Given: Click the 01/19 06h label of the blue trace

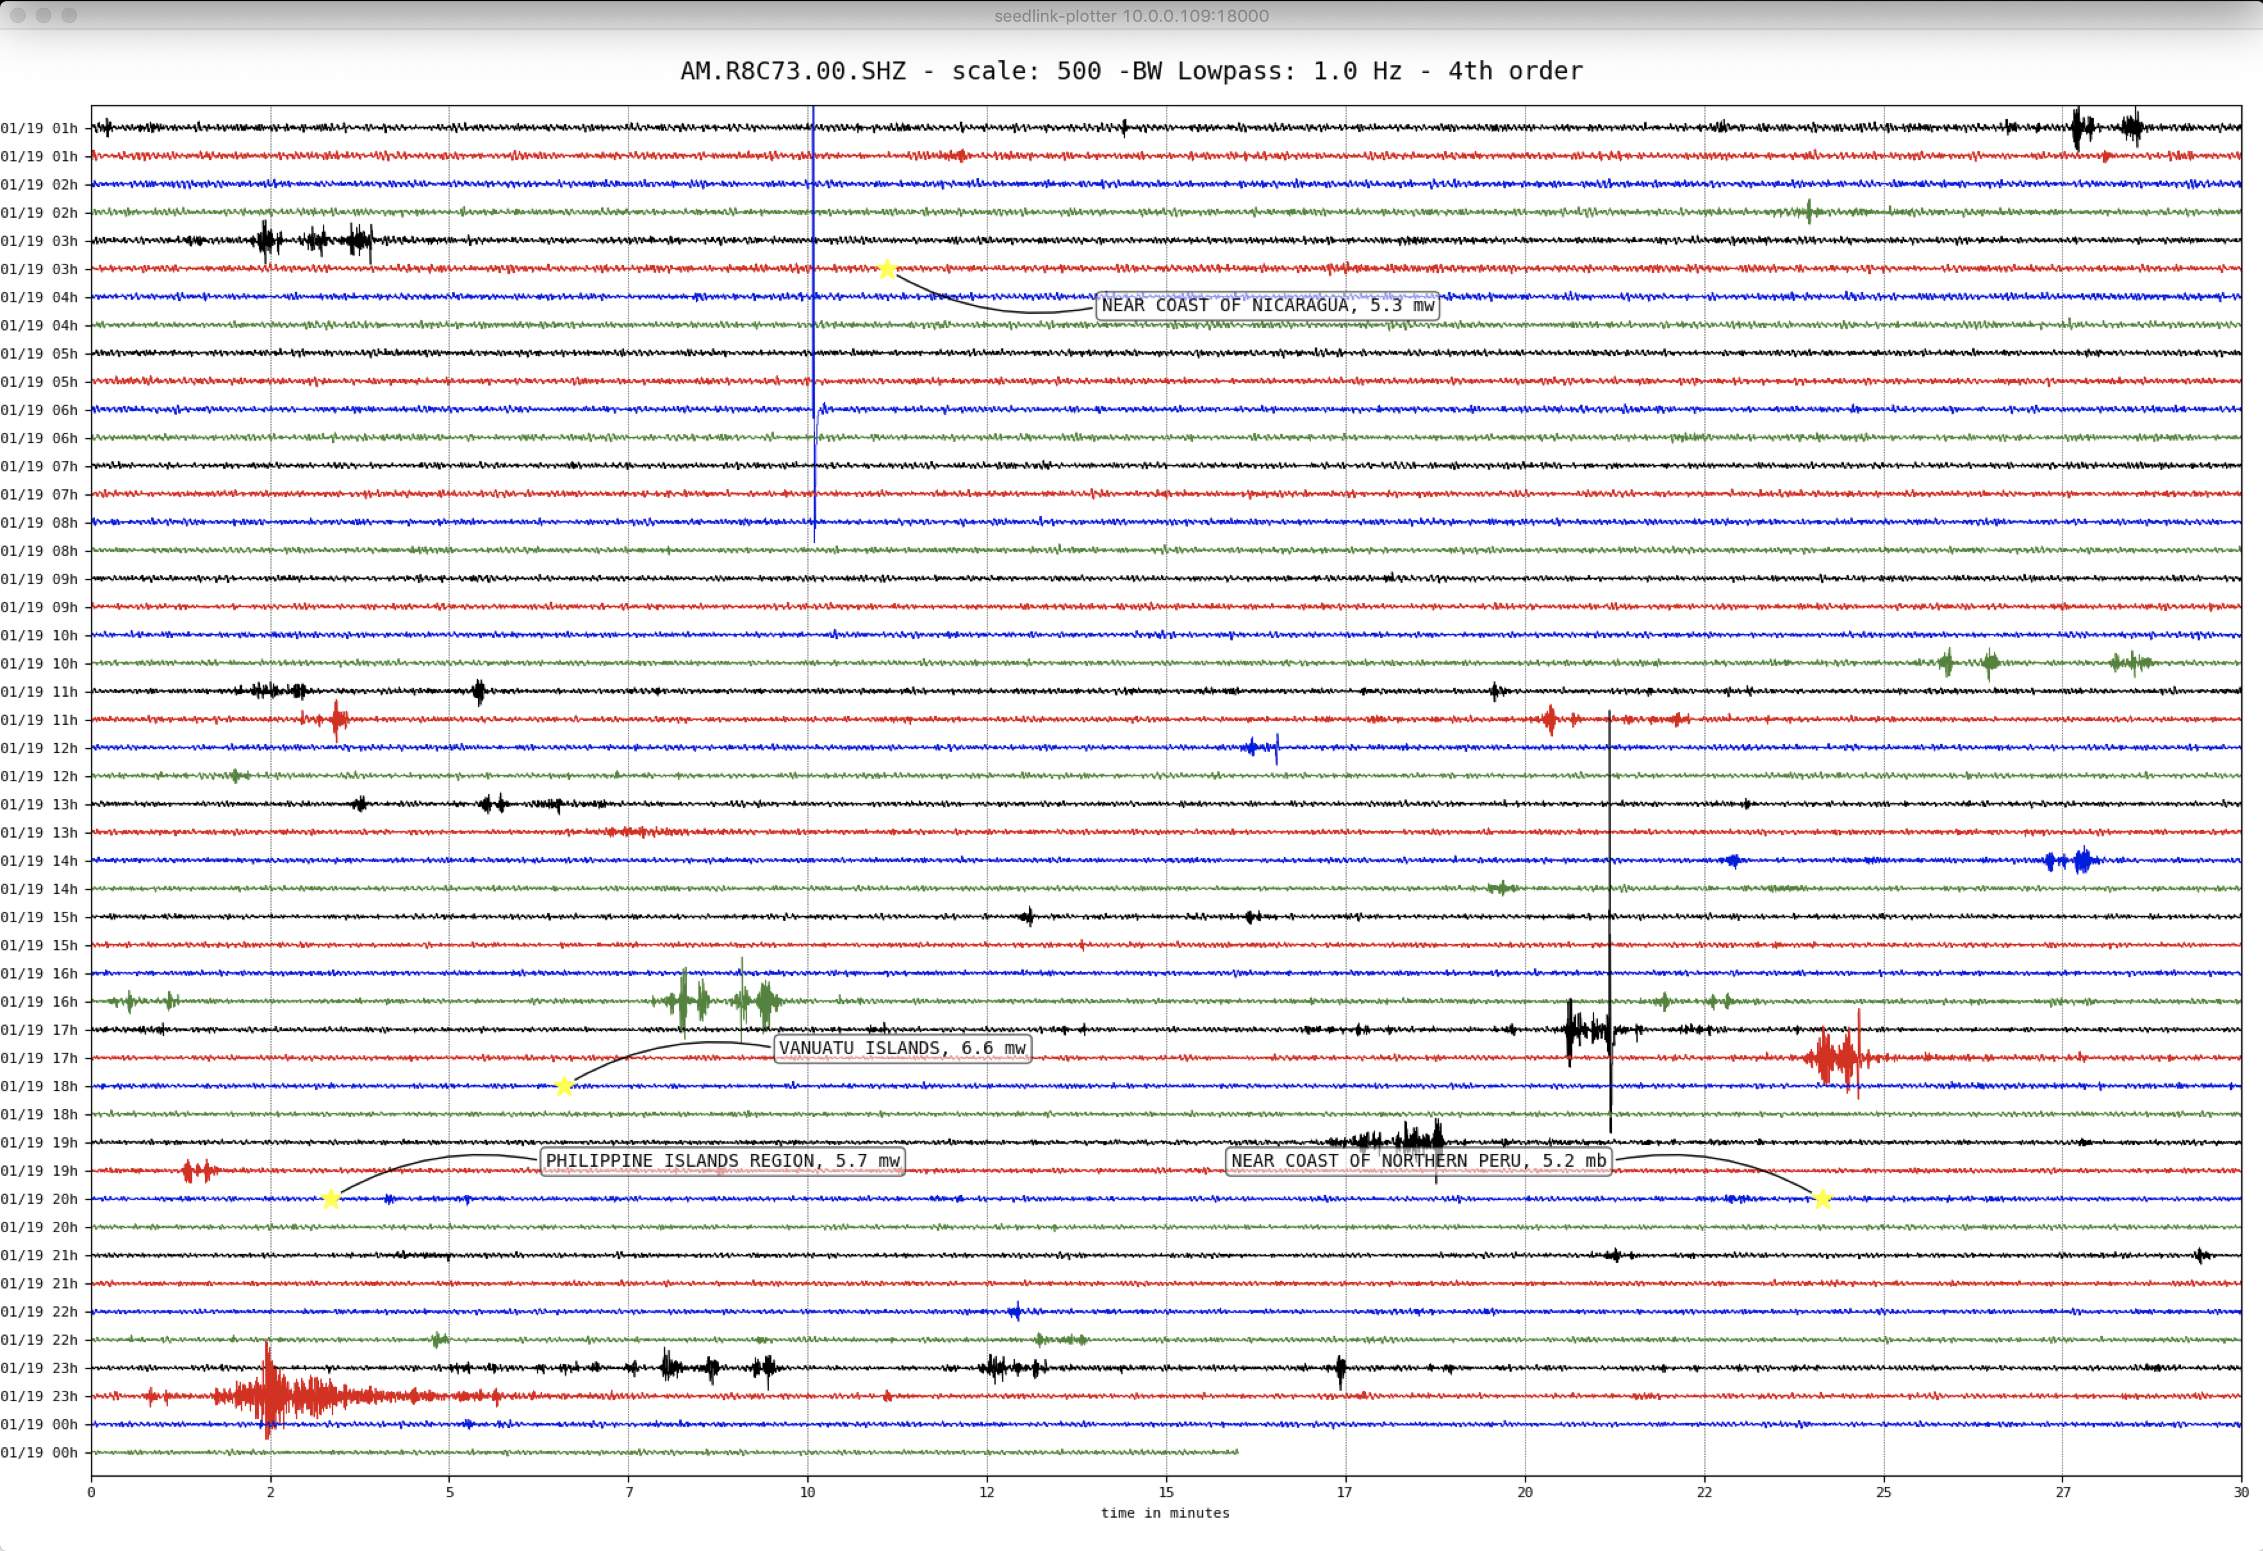Looking at the screenshot, I should (x=39, y=410).
